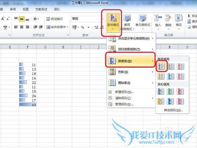This screenshot has width=197, height=148.
Task: Toggle the highlighted Middle Align button
Action: click(x=22, y=19)
